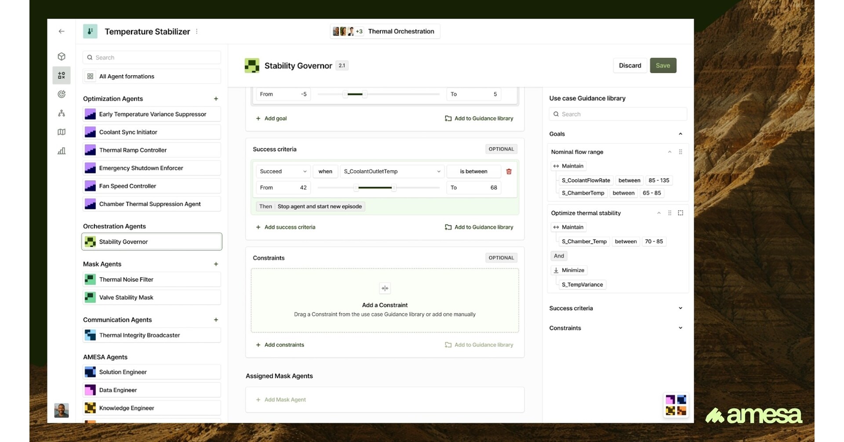This screenshot has height=442, width=844.
Task: Add a new Mask Agent with plus icon
Action: click(216, 264)
